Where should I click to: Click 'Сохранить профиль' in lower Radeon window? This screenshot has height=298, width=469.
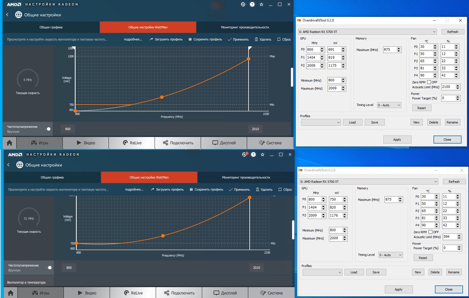tap(206, 190)
